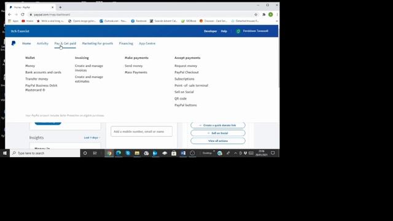Open the notification center icon
This screenshot has height=221, width=393.
pos(273,153)
